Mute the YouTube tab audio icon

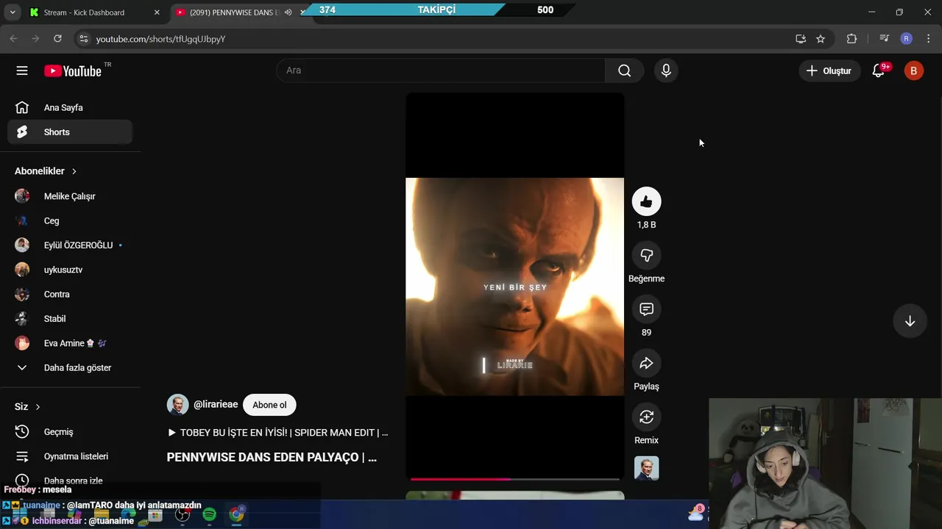point(288,12)
